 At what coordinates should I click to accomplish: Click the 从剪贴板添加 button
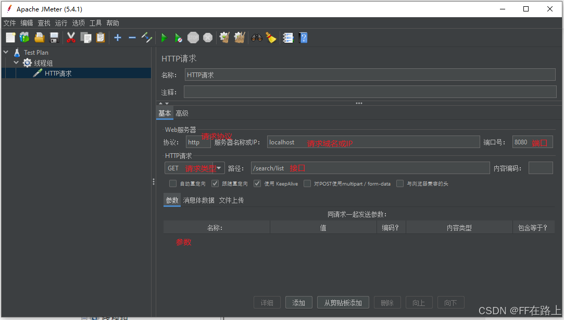(343, 303)
